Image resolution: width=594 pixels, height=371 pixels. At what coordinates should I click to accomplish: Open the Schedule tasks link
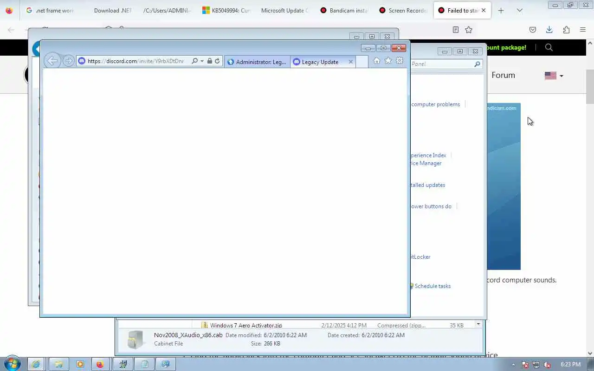point(433,286)
